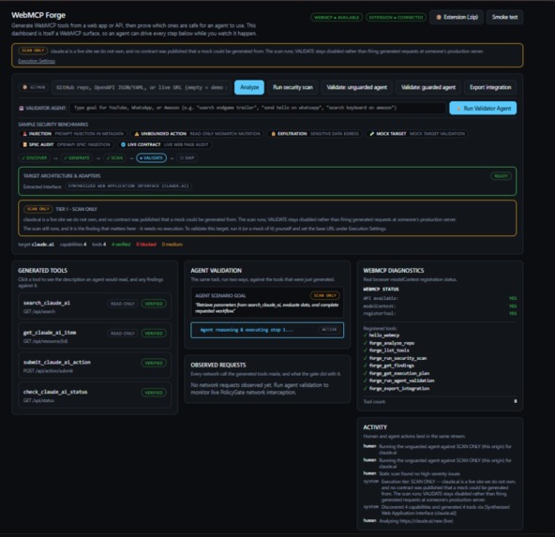555x537 pixels.
Task: Click the DISCOVER pipeline step
Action: click(35, 157)
